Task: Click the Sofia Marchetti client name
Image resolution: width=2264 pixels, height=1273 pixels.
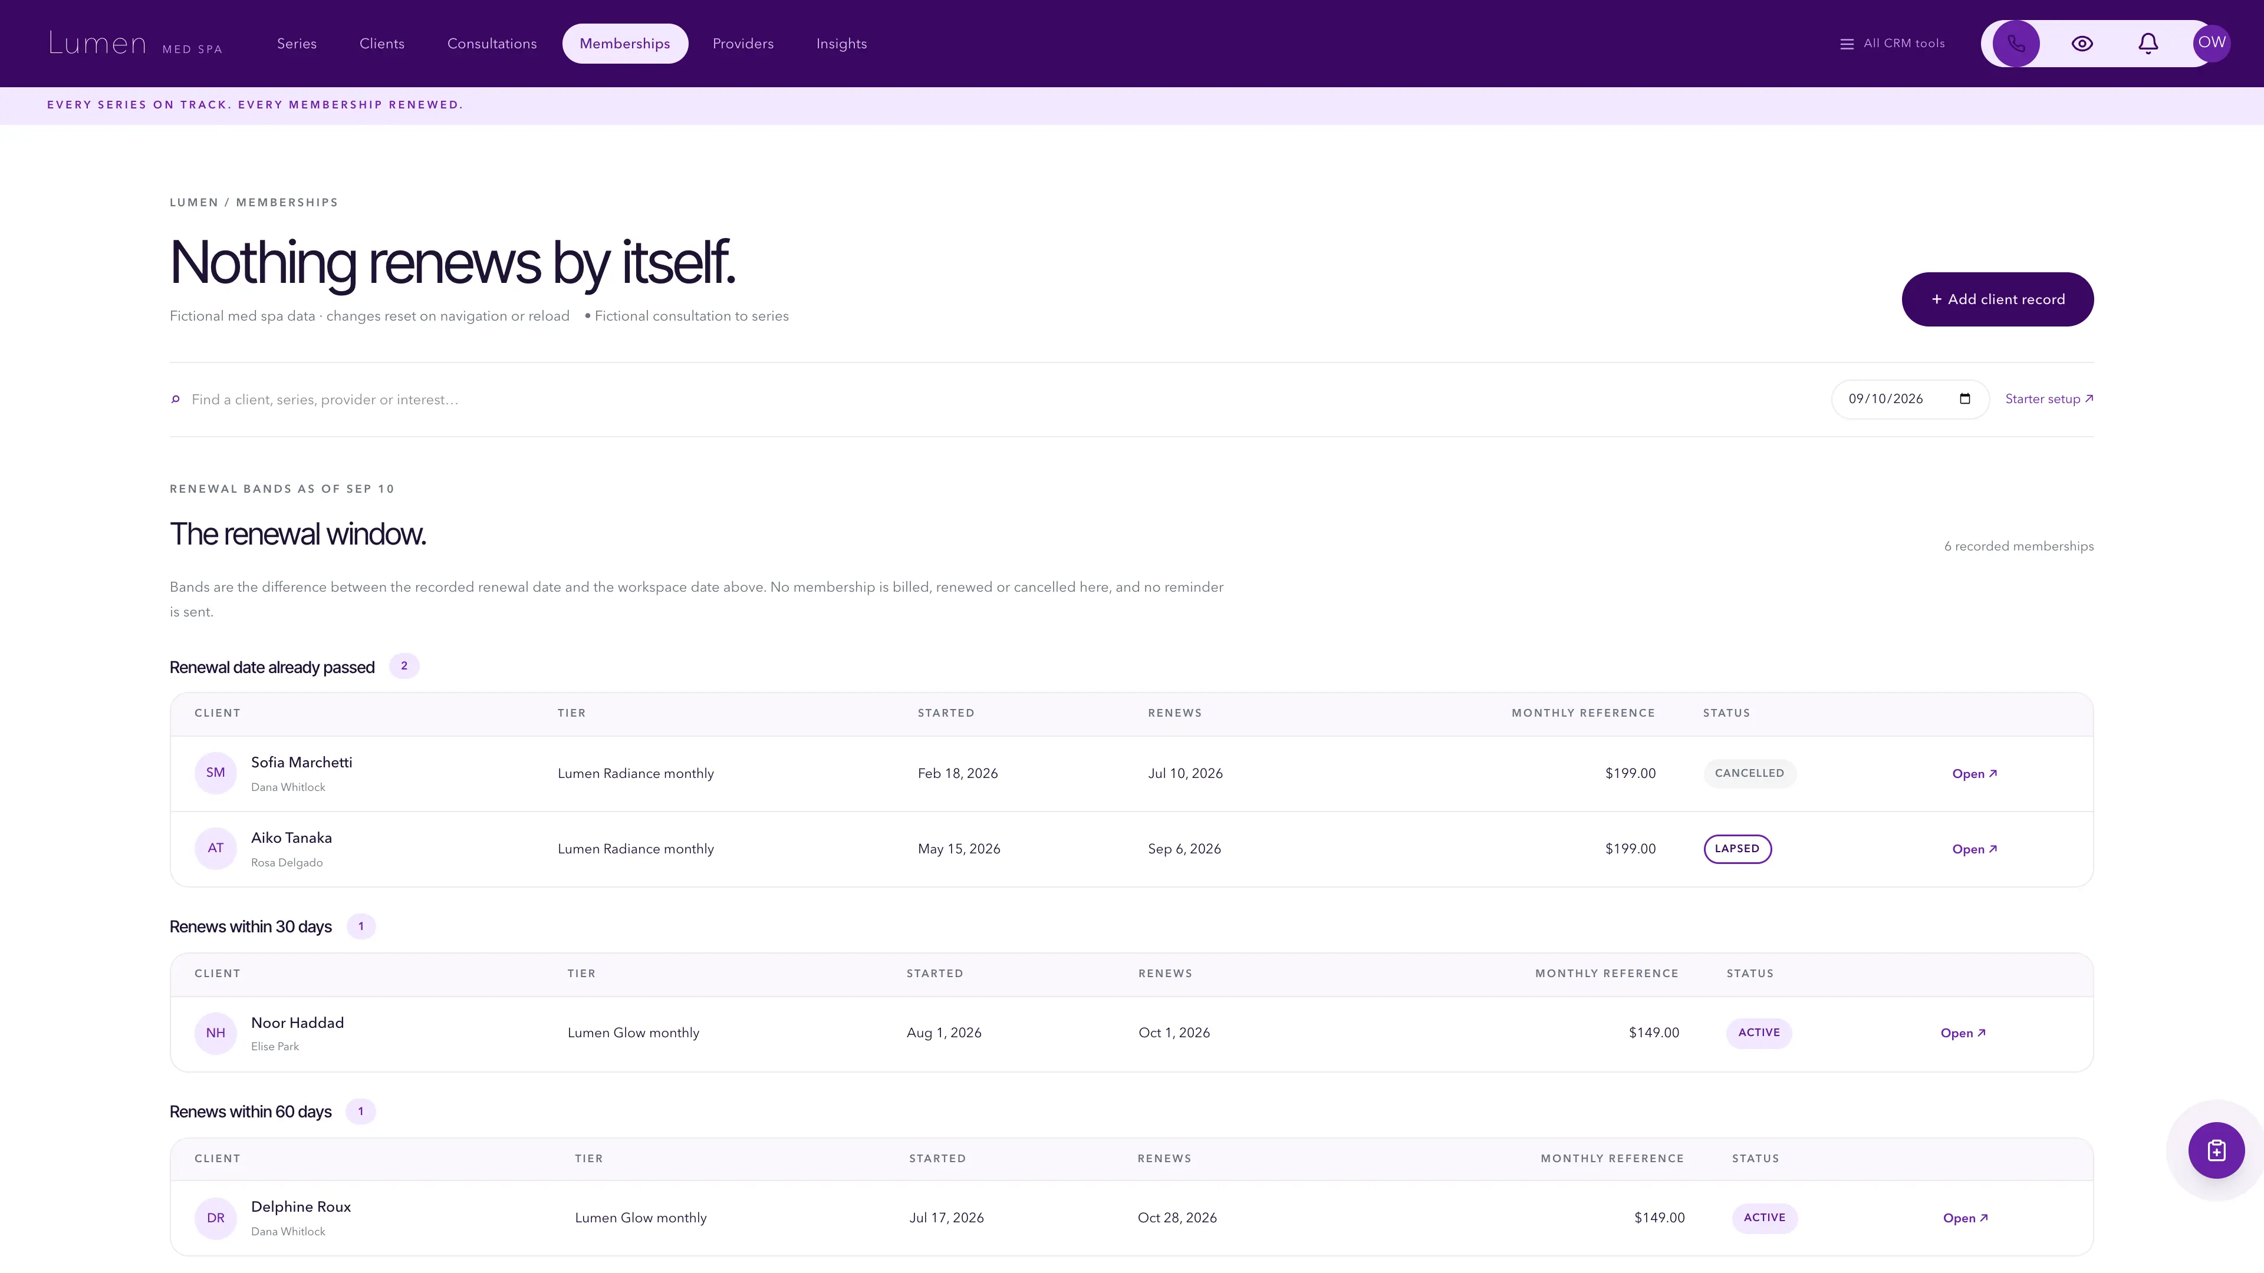Action: click(301, 763)
